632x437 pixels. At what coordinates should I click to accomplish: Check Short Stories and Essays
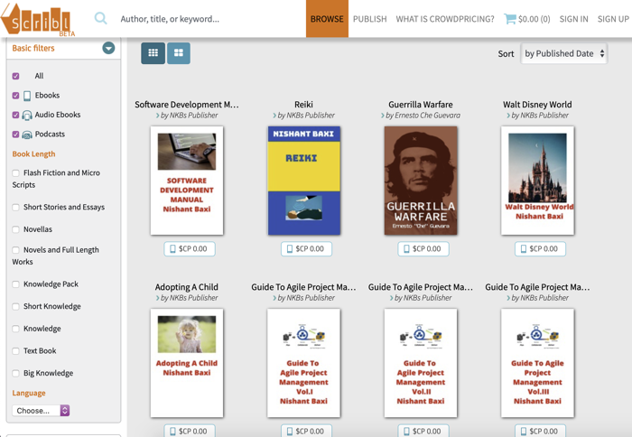tap(15, 208)
